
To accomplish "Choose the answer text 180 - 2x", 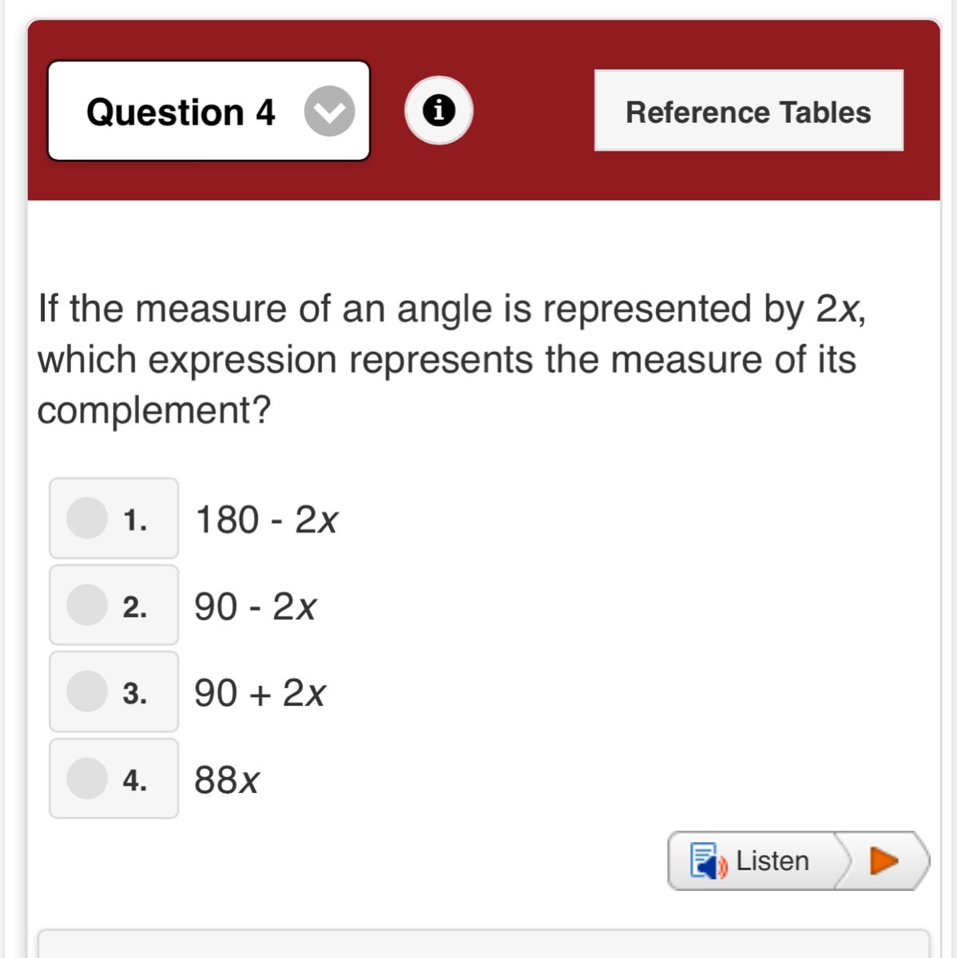I will tap(267, 520).
